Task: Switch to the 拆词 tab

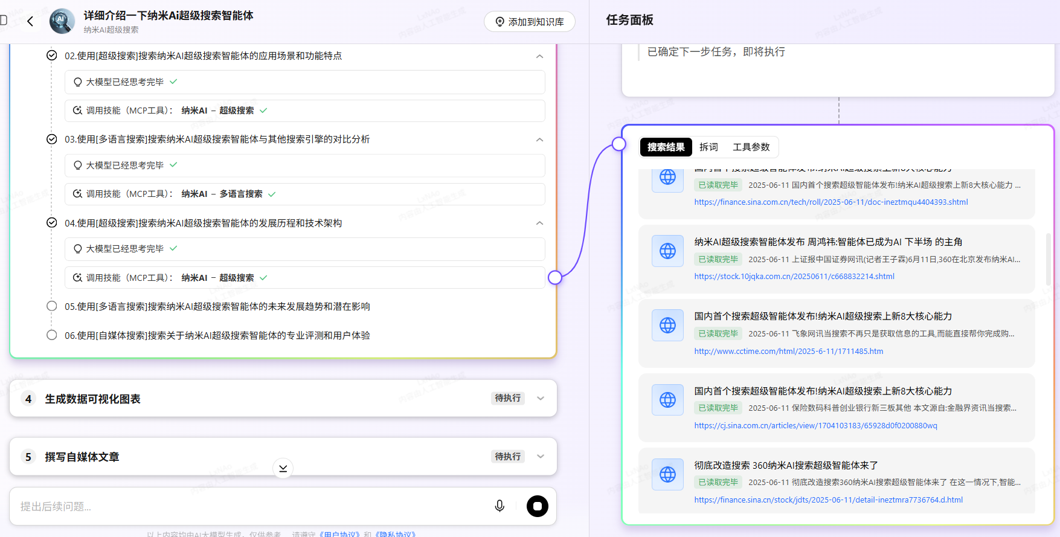Action: click(x=708, y=147)
